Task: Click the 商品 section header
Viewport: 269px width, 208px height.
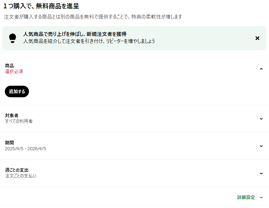Action: point(9,65)
